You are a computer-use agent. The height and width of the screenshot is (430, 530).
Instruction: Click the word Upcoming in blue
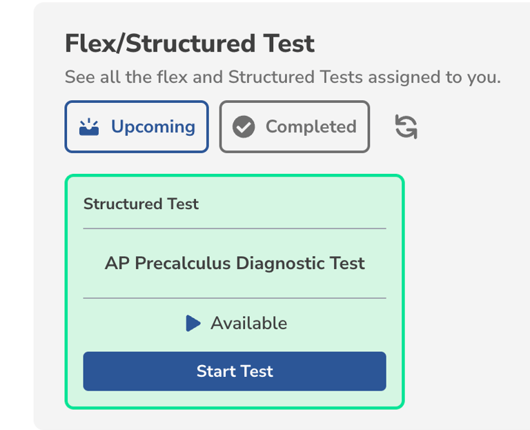point(153,127)
